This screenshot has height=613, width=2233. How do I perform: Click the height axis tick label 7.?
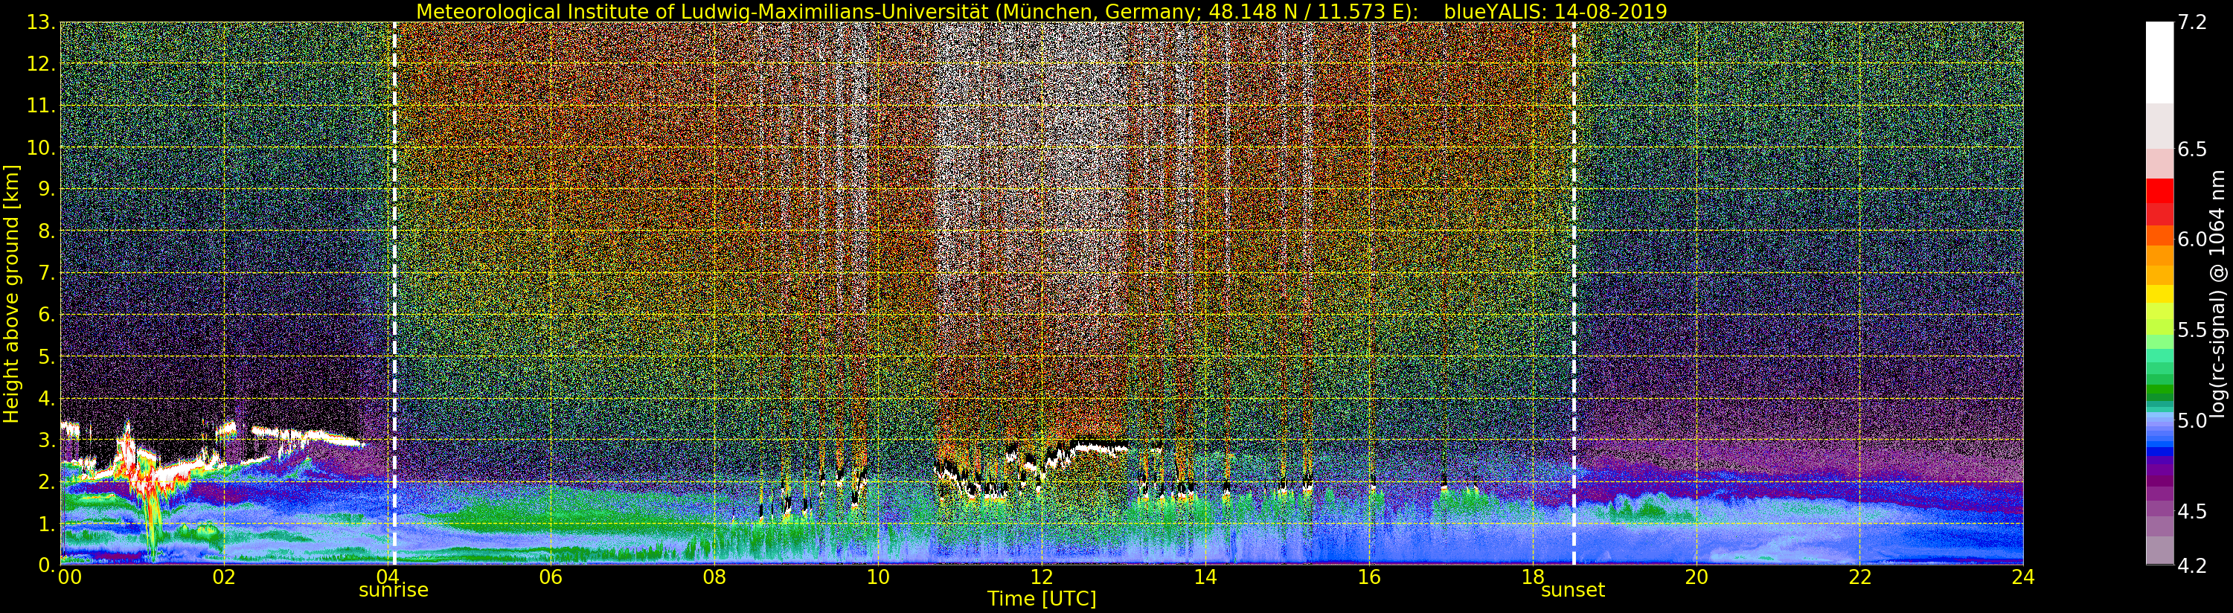coord(48,273)
